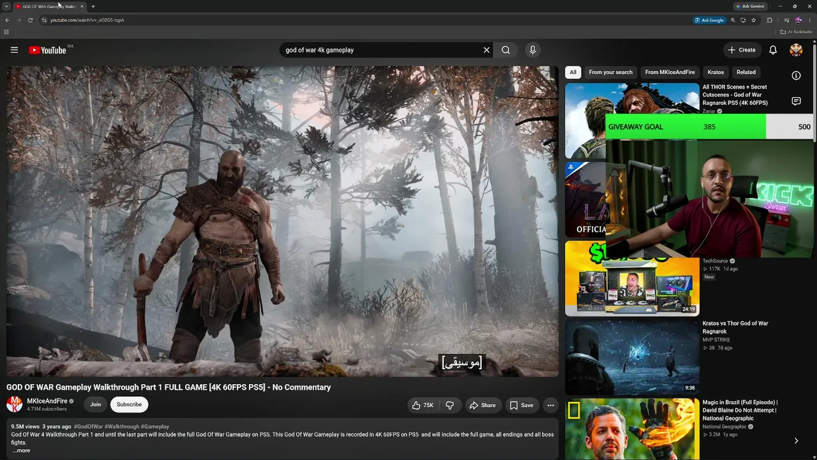The height and width of the screenshot is (460, 817).
Task: Open the more actions three-dot menu
Action: 550,405
